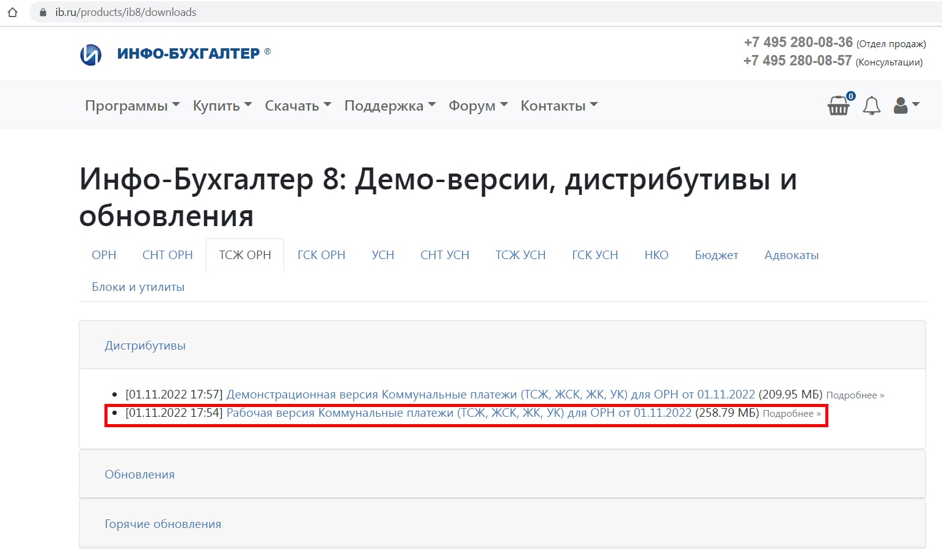Screen dimensions: 942x550
Task: Click the page heading Инфо-Бухгалтер 8
Action: click(x=438, y=197)
